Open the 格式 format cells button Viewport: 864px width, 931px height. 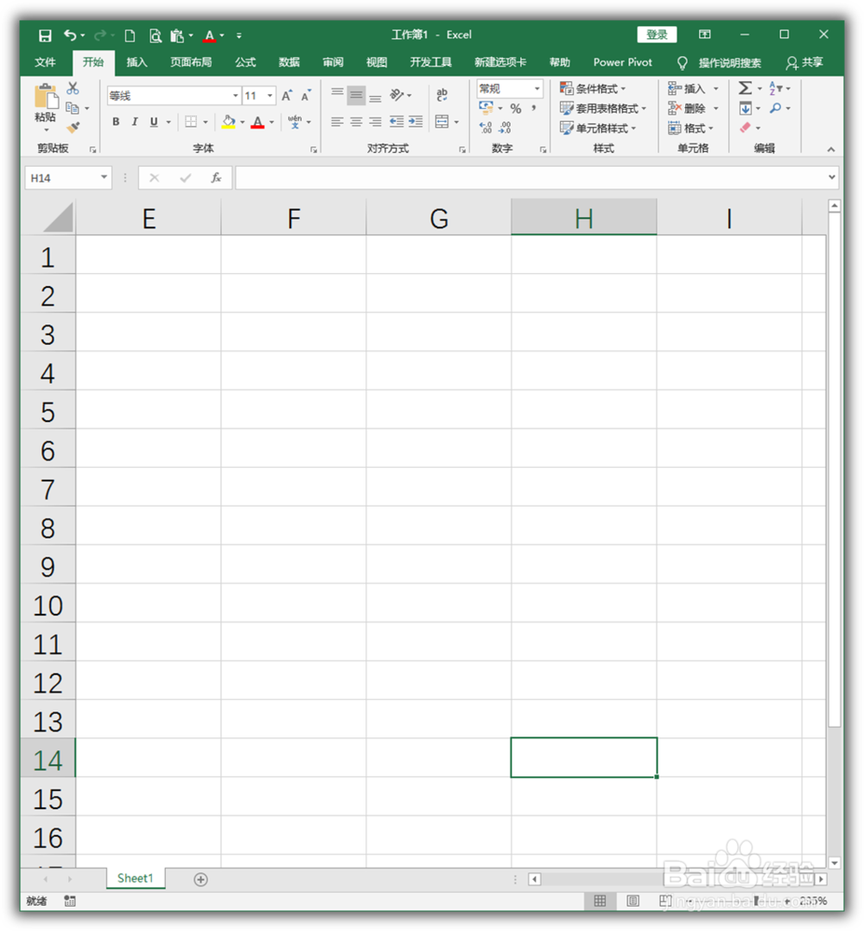(x=690, y=128)
